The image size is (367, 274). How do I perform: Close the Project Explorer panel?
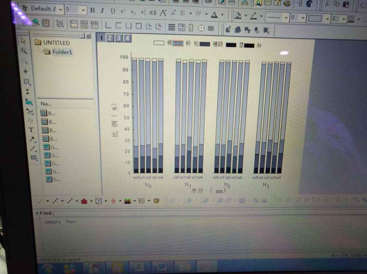point(88,36)
